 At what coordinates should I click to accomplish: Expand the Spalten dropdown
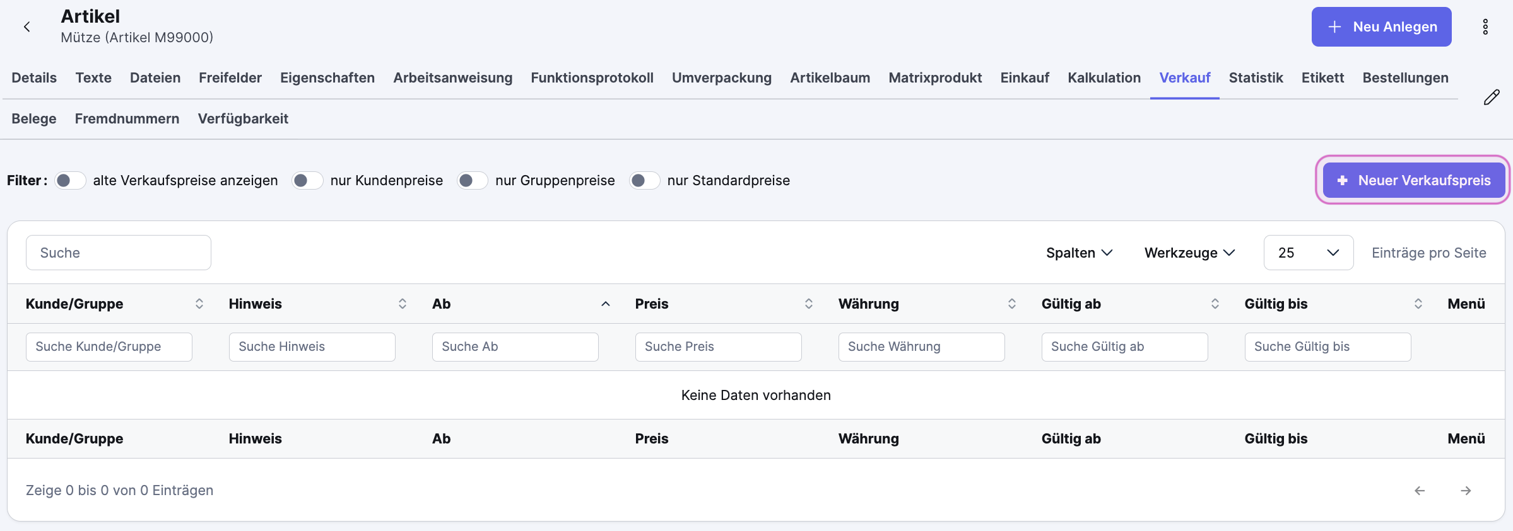coord(1079,253)
